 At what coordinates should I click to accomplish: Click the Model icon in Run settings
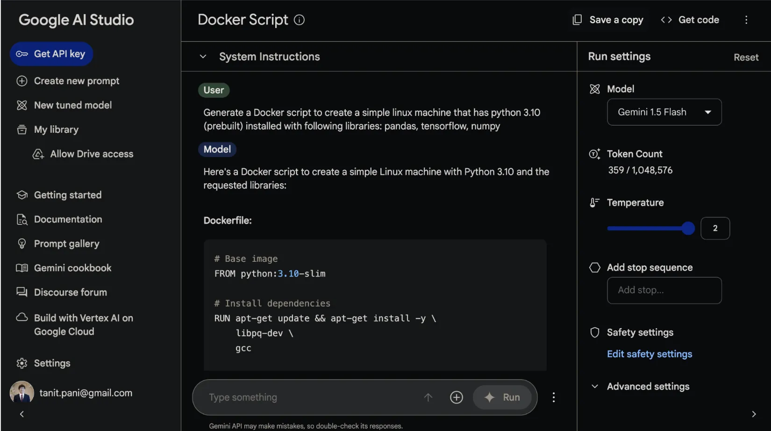[x=595, y=89]
